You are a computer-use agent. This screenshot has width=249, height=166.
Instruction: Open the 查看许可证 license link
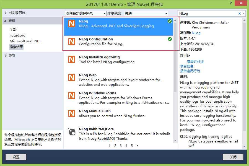tap(195, 62)
